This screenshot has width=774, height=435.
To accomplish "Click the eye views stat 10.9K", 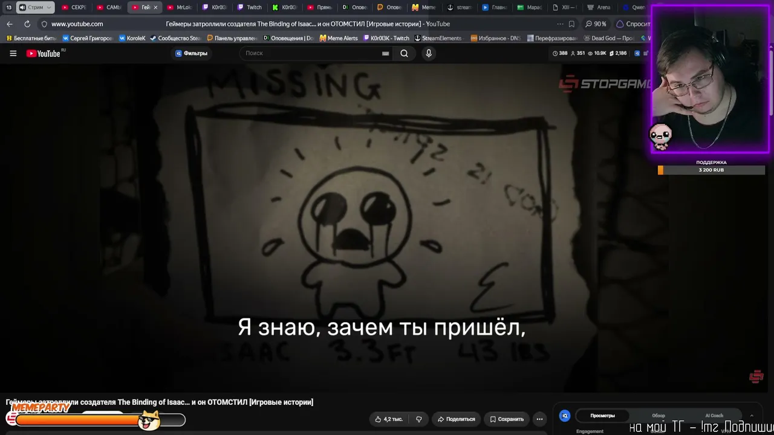I will pos(596,53).
